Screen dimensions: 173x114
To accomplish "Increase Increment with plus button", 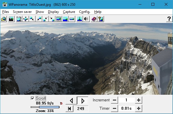I will click(x=139, y=100).
